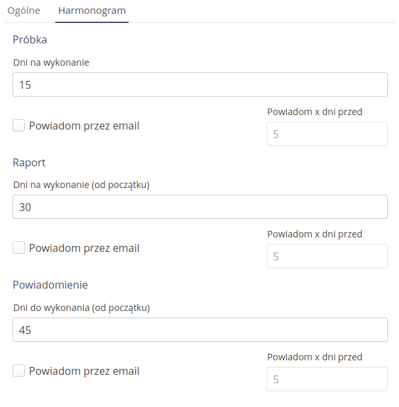Click the Próbka 'Powiadom x dni przed' field
The image size is (399, 407).
tap(327, 134)
